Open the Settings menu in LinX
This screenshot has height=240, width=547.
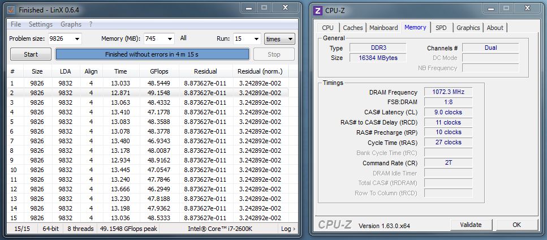pos(41,24)
